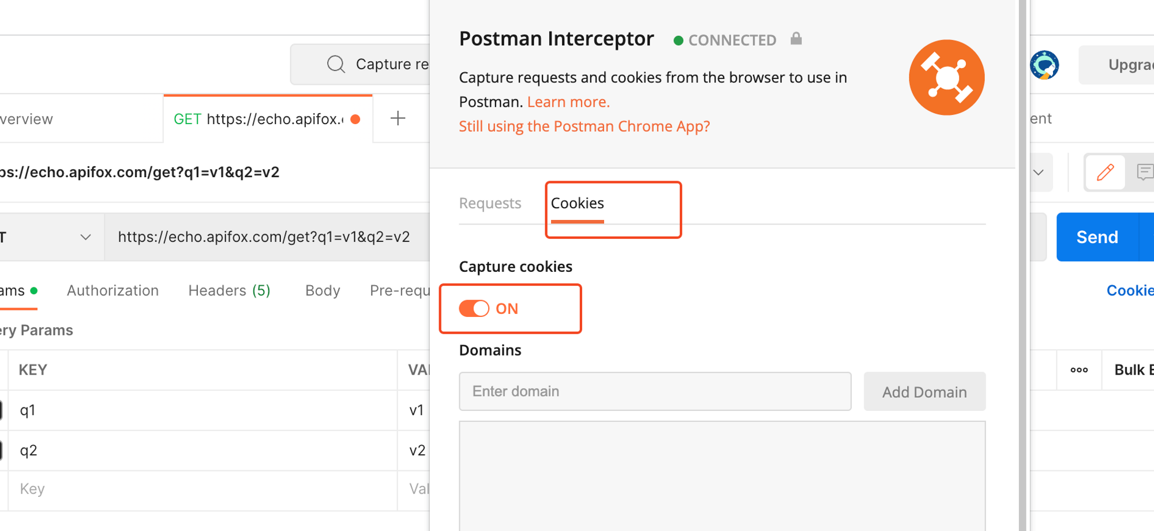Select the Body tab
The height and width of the screenshot is (531, 1154).
pos(322,290)
